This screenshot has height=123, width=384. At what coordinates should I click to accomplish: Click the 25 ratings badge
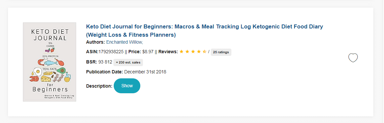(x=221, y=52)
